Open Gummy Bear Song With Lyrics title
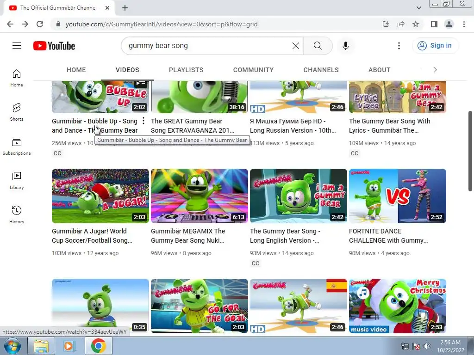 click(390, 126)
